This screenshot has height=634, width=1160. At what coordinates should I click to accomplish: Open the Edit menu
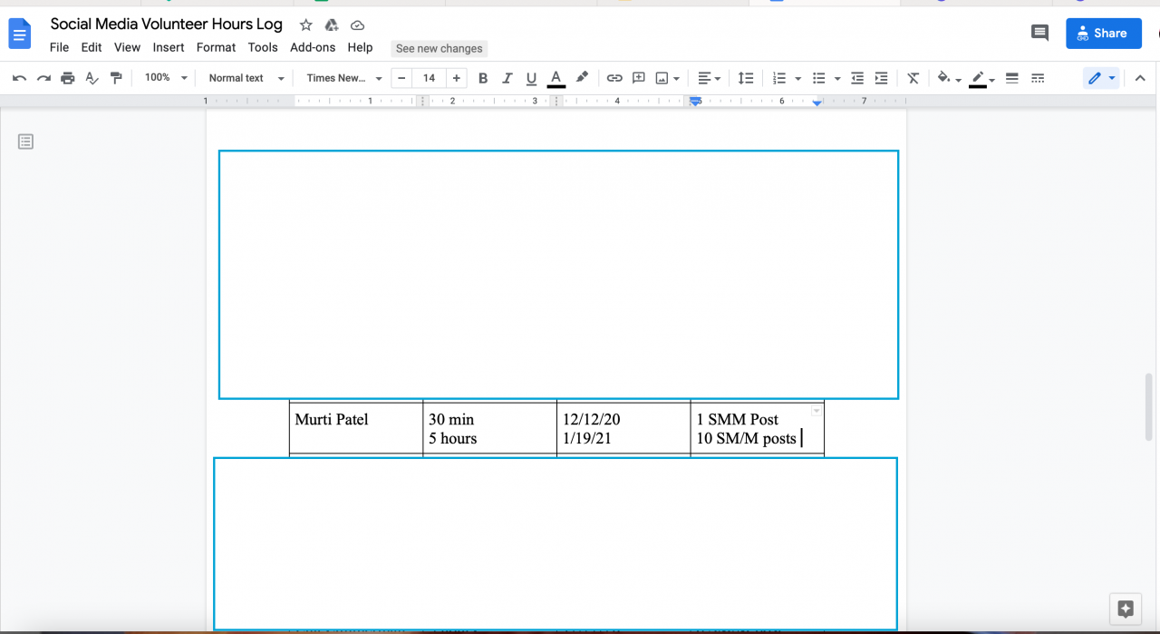92,47
